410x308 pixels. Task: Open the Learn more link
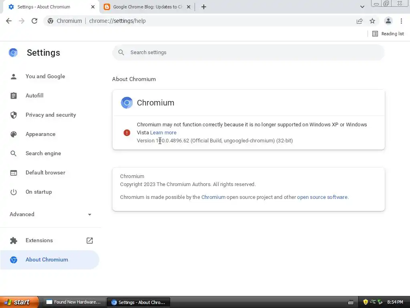click(163, 133)
